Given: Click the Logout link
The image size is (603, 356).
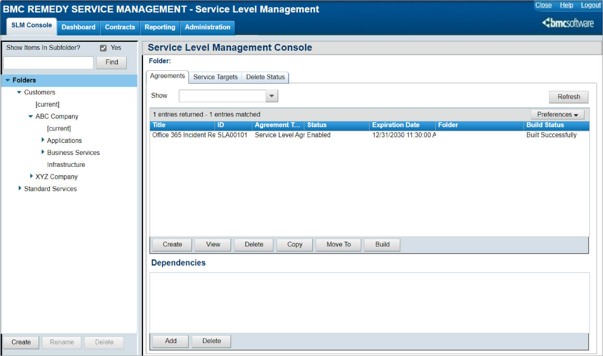Looking at the screenshot, I should 591,5.
